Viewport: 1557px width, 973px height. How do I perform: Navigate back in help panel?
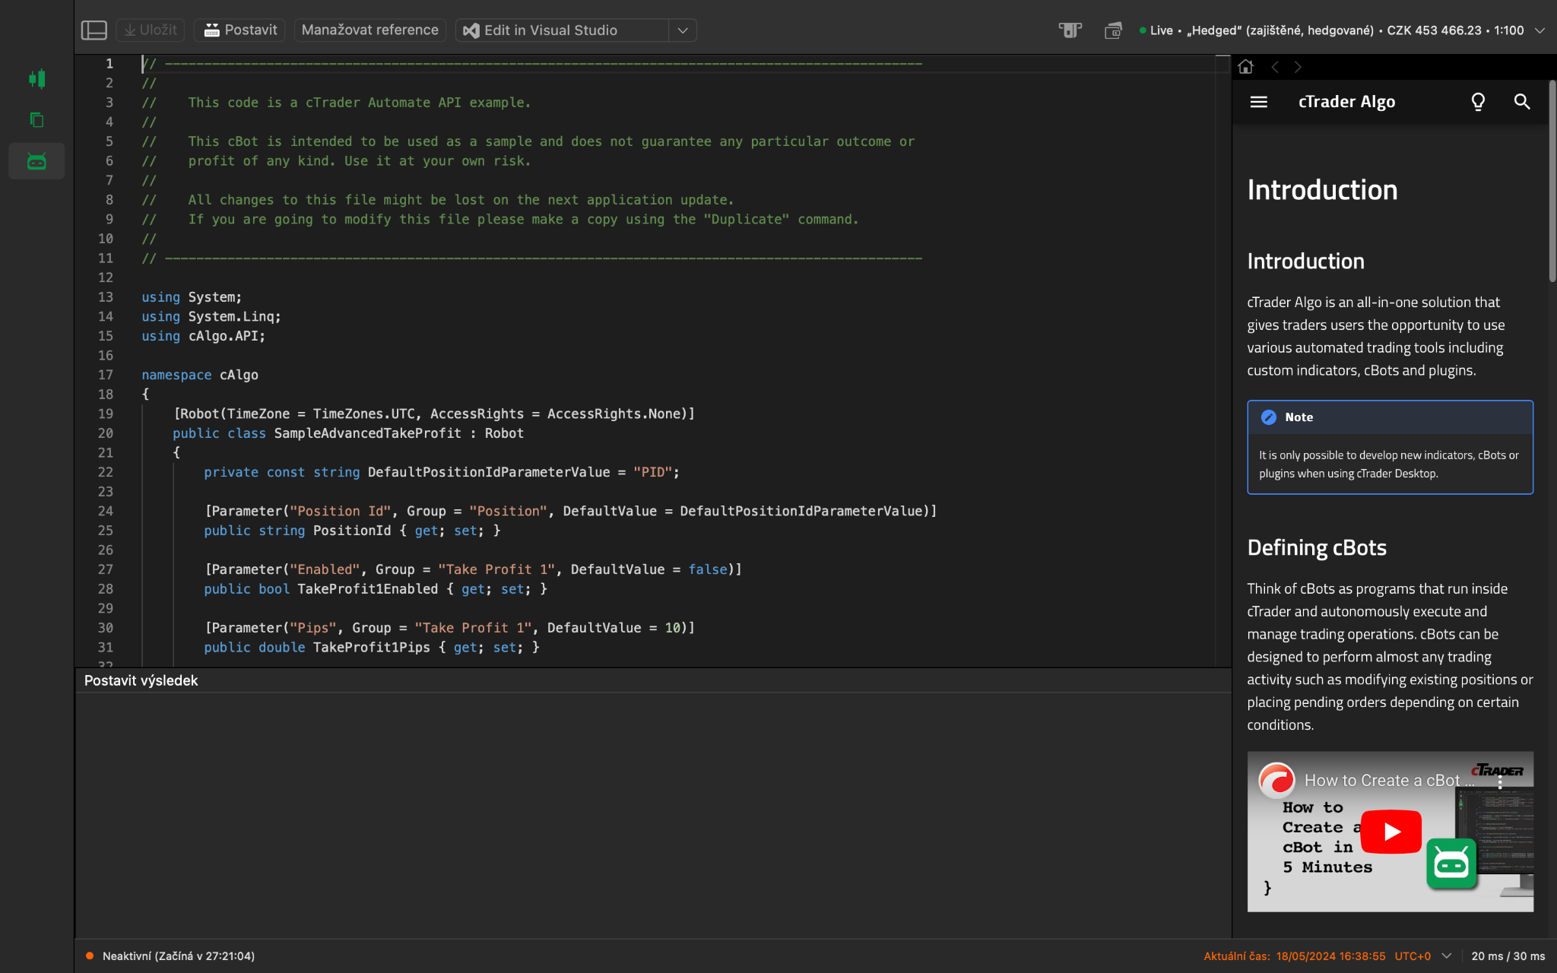[x=1275, y=67]
